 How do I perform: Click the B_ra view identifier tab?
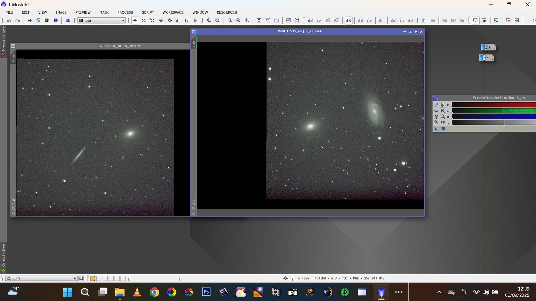coord(194,44)
